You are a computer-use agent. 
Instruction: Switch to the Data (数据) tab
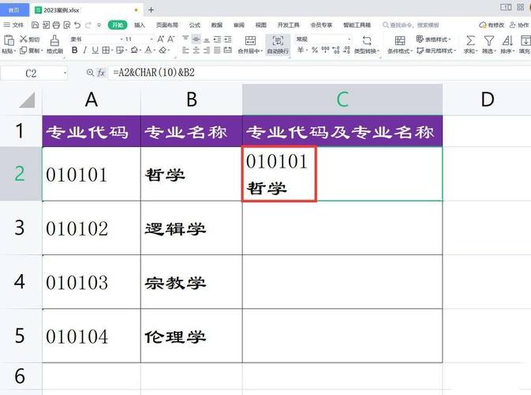pyautogui.click(x=217, y=24)
